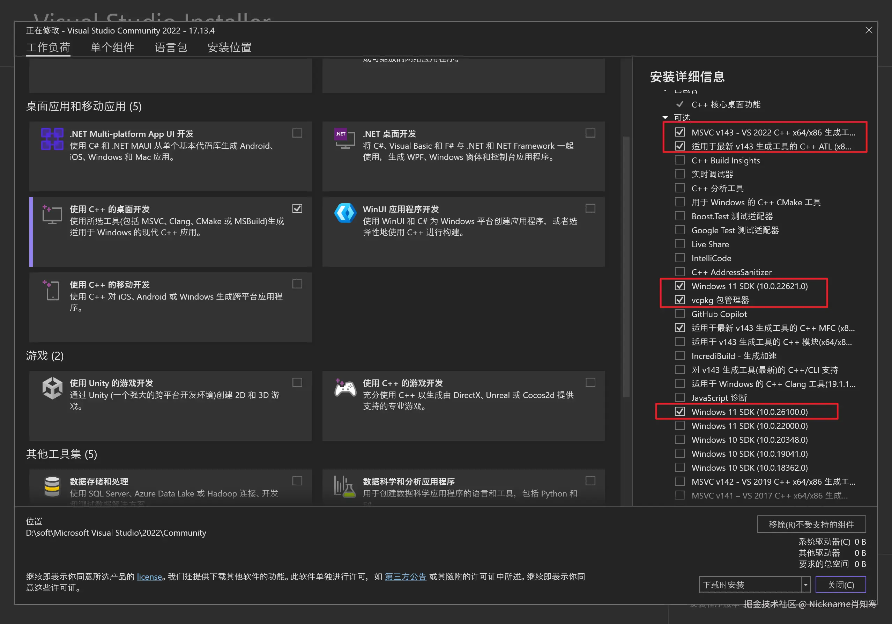The width and height of the screenshot is (892, 624).
Task: Enable the 实时调试器 component
Action: pyautogui.click(x=679, y=174)
